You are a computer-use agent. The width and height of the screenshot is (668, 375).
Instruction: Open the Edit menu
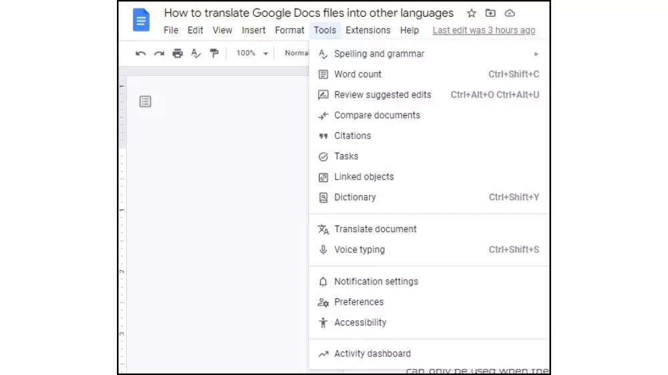click(x=195, y=30)
